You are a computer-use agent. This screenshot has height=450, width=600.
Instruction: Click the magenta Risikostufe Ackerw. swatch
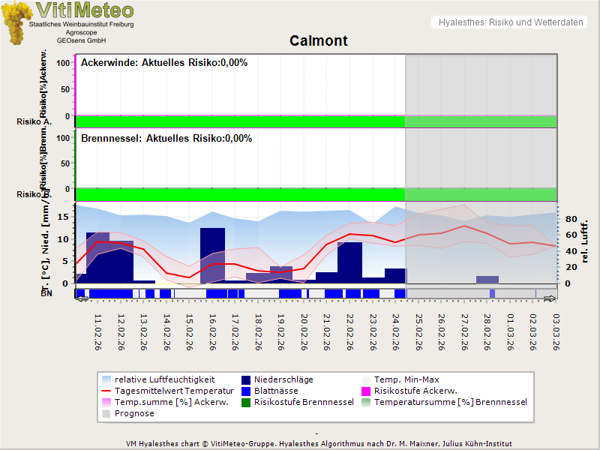(x=367, y=391)
